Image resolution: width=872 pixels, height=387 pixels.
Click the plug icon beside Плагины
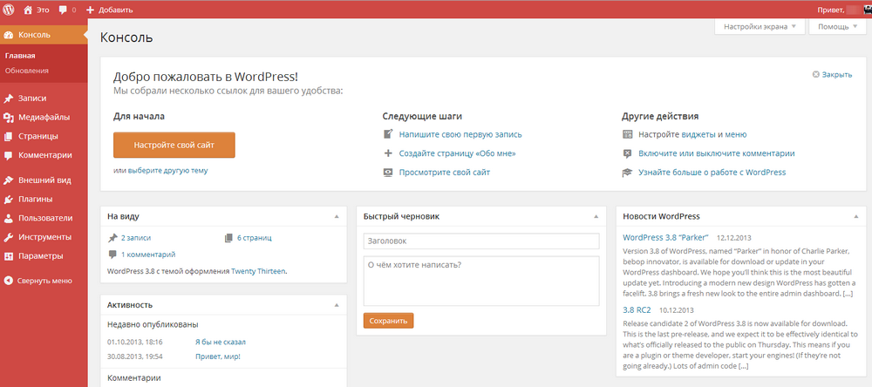(9, 199)
